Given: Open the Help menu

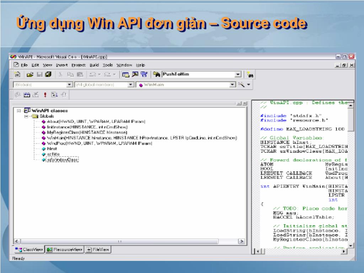Looking at the screenshot, I should tap(140, 65).
